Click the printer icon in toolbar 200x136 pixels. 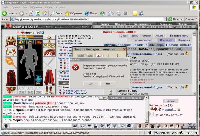pos(119,13)
